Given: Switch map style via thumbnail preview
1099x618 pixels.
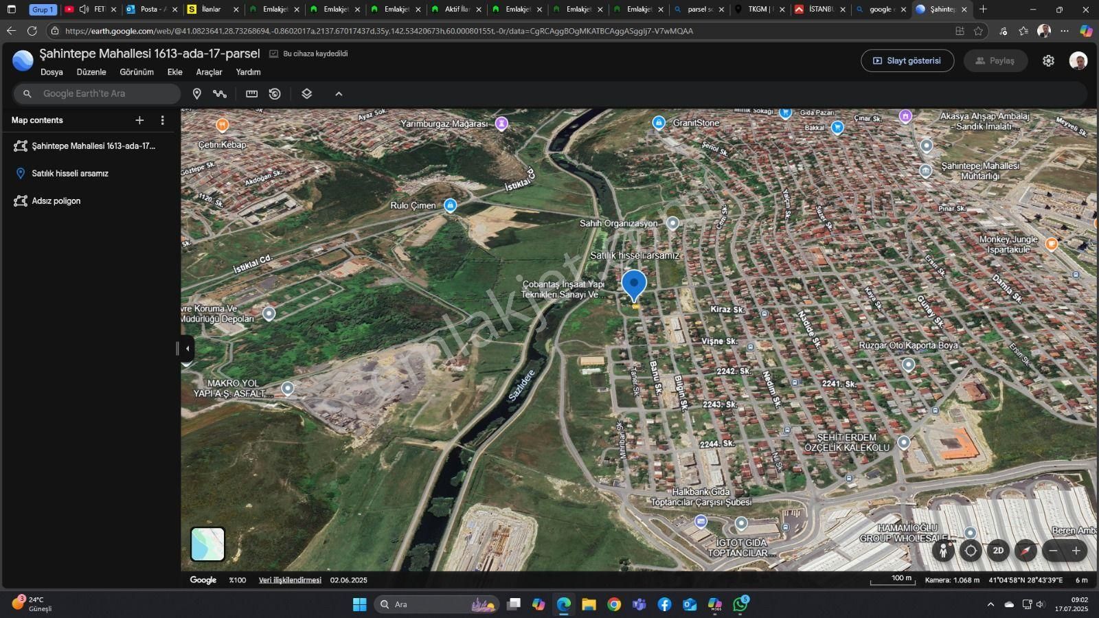Looking at the screenshot, I should point(207,545).
